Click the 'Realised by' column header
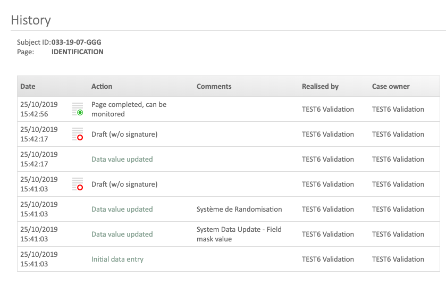Screen dimensions: 446x293 (320, 86)
